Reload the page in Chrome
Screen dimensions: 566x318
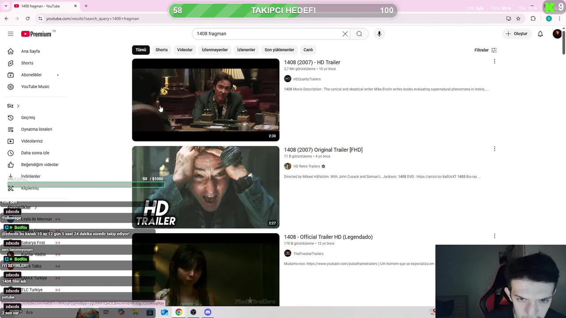coord(27,19)
